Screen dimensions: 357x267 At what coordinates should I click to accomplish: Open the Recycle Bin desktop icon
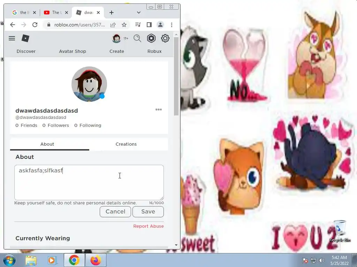pyautogui.click(x=340, y=231)
